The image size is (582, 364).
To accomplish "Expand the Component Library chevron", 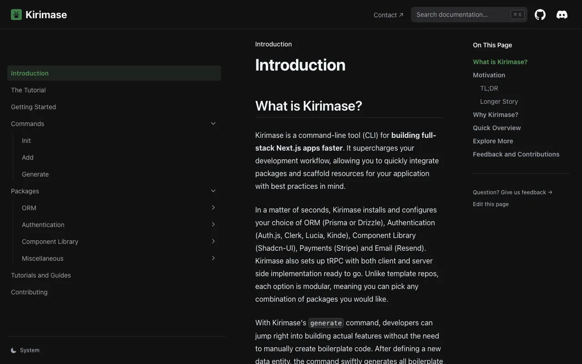I will click(x=213, y=241).
